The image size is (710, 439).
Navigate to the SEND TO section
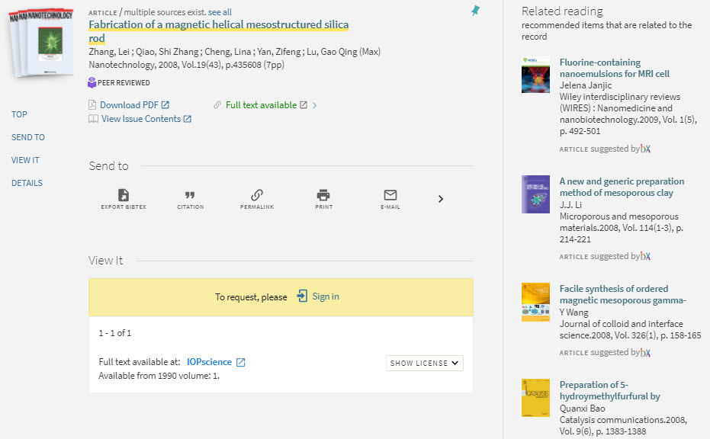click(28, 137)
